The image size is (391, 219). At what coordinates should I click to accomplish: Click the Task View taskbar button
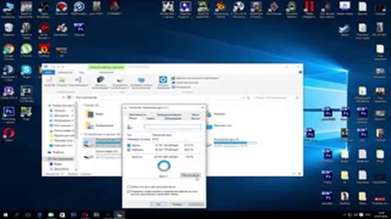click(x=28, y=215)
